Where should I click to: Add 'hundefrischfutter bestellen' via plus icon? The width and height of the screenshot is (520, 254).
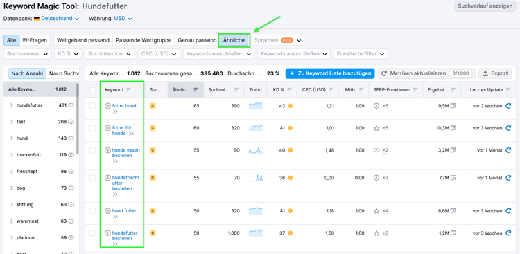(x=107, y=178)
